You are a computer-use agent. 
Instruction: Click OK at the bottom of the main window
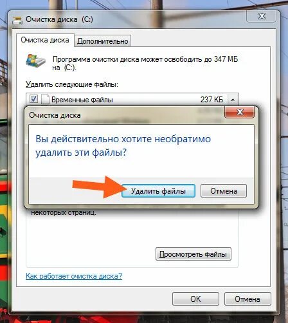(x=195, y=299)
